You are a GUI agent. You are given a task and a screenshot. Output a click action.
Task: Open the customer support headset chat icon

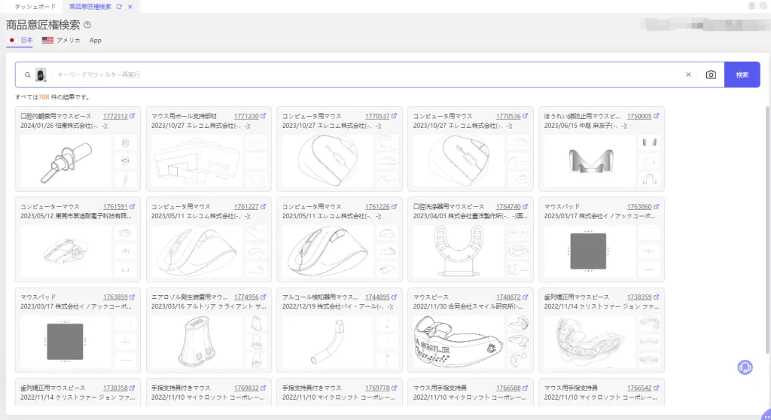[745, 367]
